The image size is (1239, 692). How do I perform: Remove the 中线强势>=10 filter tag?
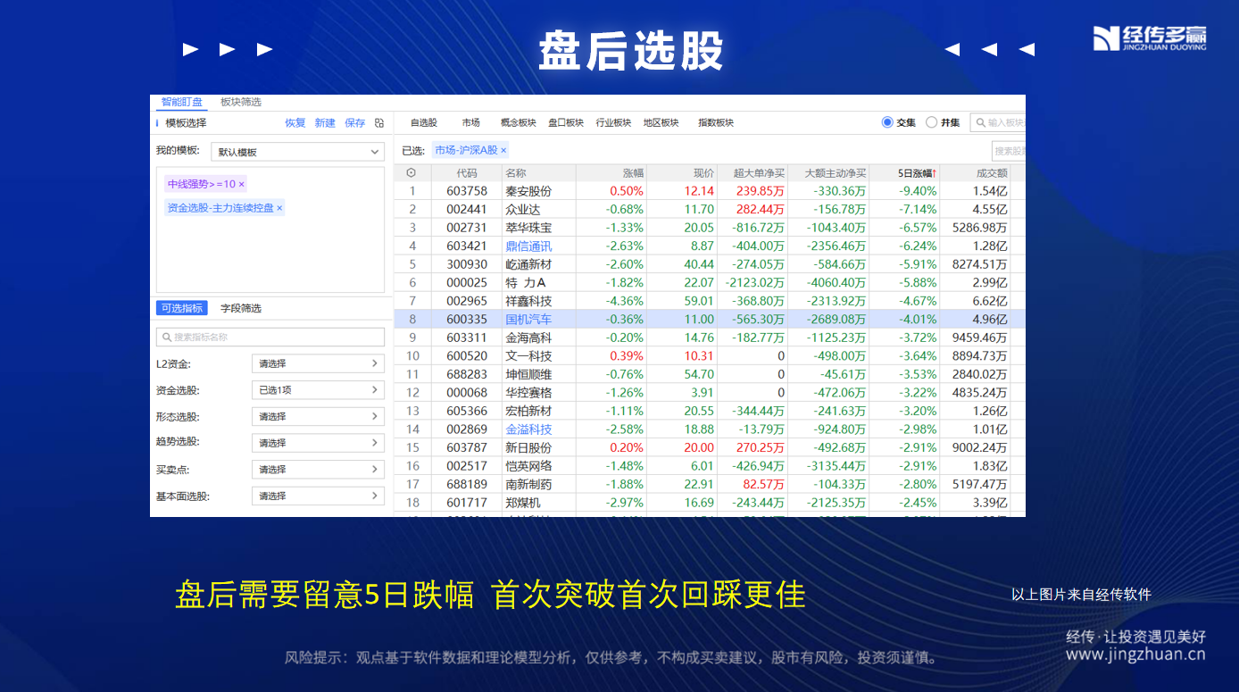(x=241, y=184)
